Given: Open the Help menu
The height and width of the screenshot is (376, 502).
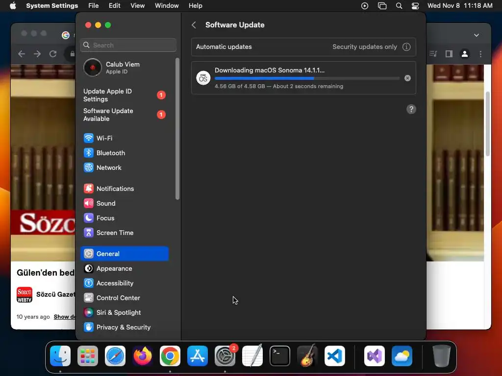Looking at the screenshot, I should [x=195, y=6].
